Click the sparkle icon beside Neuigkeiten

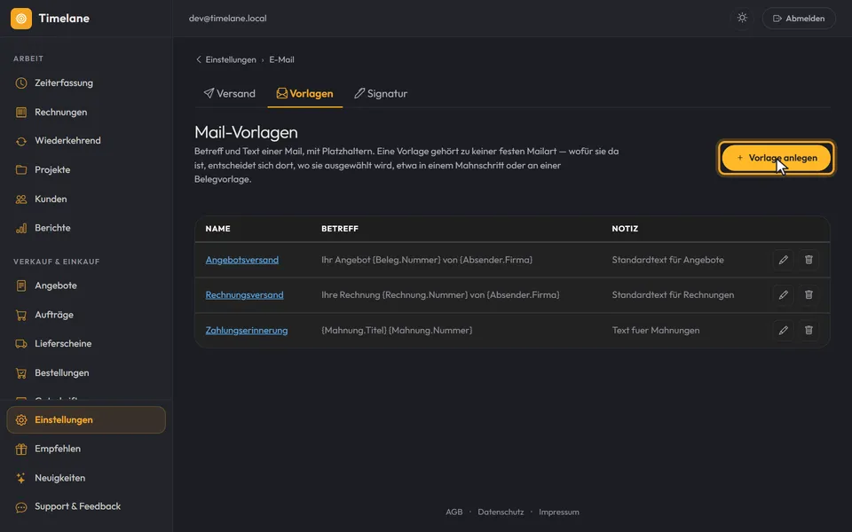[21, 478]
